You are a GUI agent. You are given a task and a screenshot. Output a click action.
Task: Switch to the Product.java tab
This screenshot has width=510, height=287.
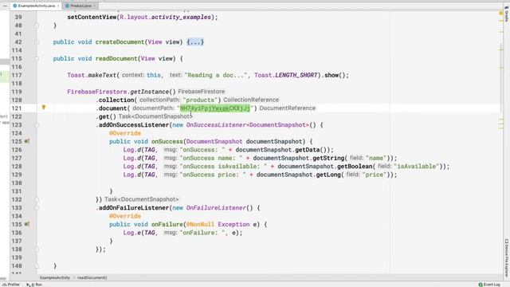[x=80, y=6]
